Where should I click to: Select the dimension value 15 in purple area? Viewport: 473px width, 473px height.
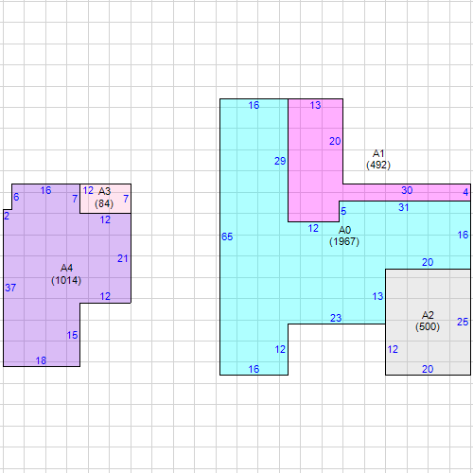[x=72, y=335]
